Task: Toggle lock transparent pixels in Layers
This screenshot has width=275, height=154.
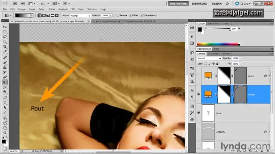Action: point(206,64)
